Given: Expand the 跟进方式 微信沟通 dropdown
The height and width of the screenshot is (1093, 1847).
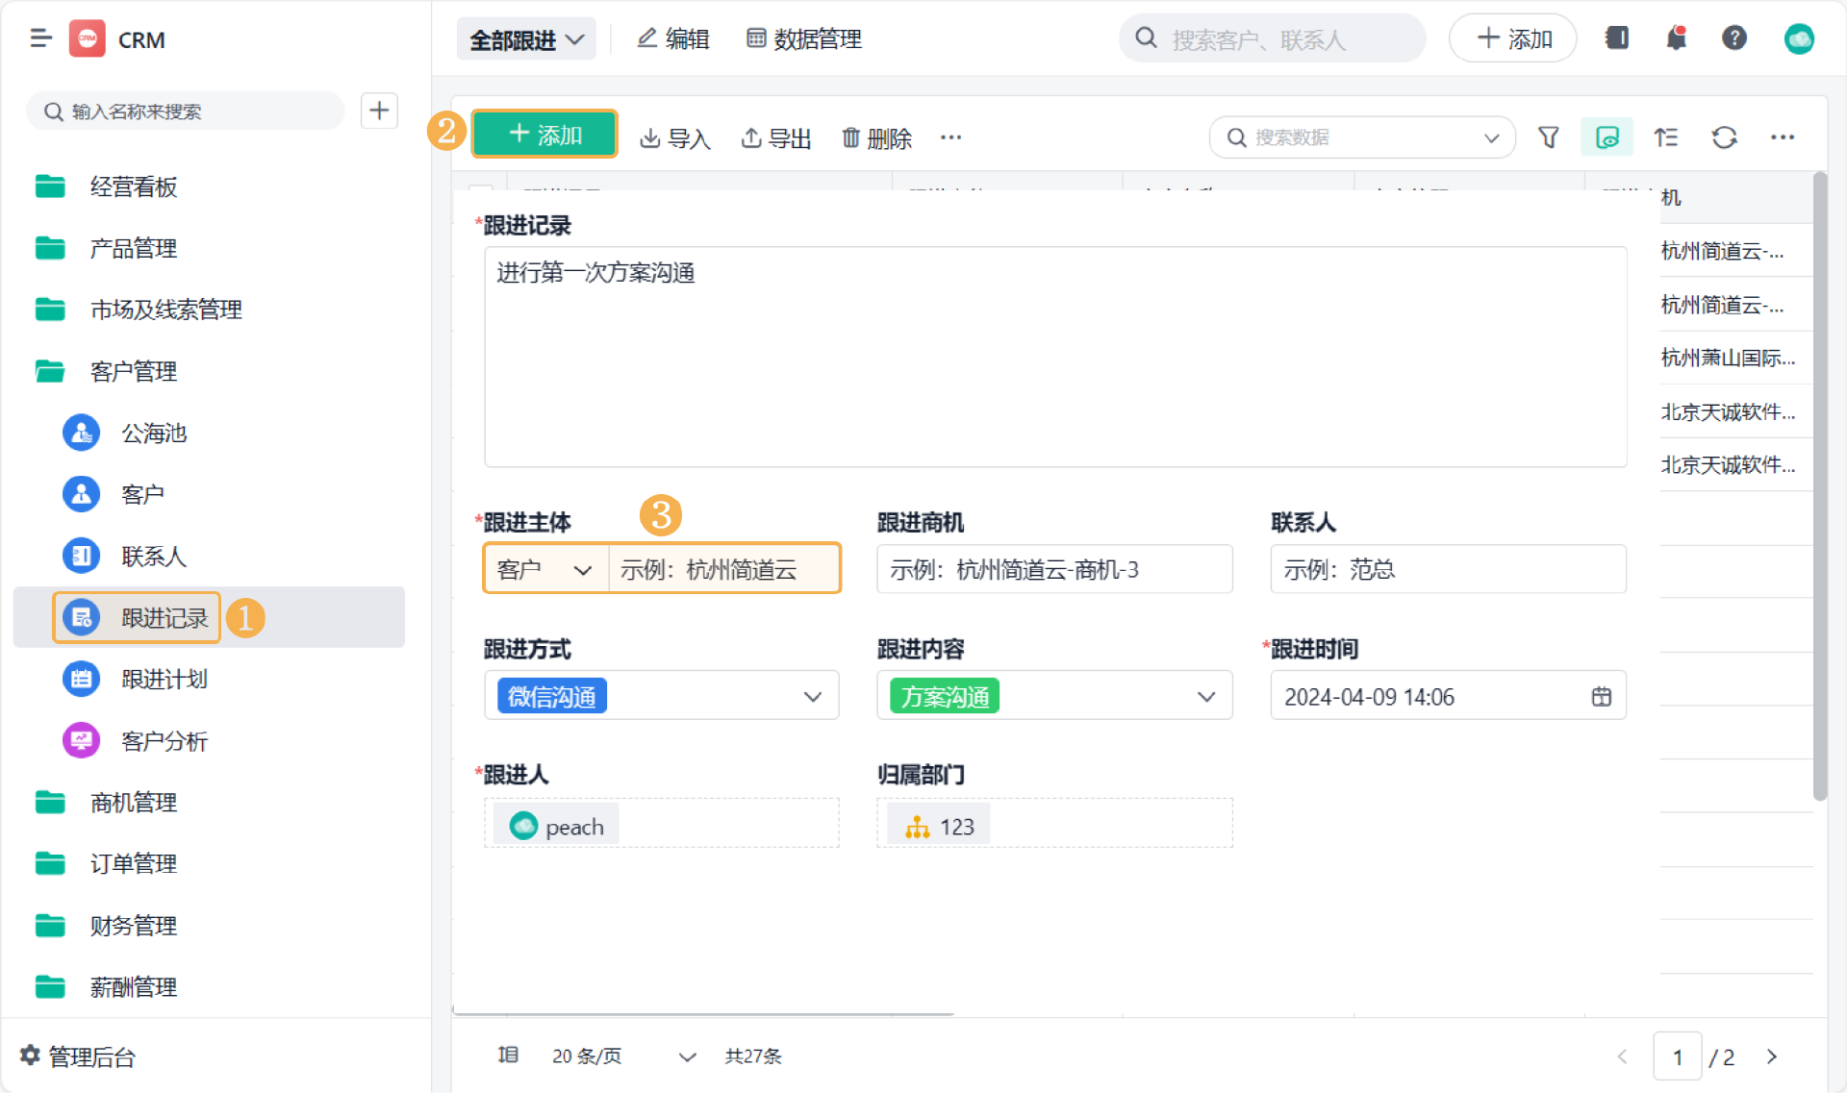Looking at the screenshot, I should [813, 697].
